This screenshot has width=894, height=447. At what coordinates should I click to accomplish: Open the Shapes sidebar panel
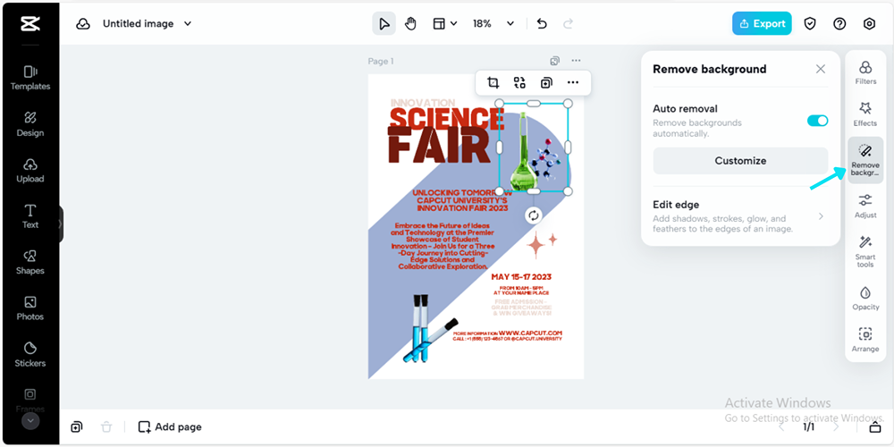(x=30, y=262)
